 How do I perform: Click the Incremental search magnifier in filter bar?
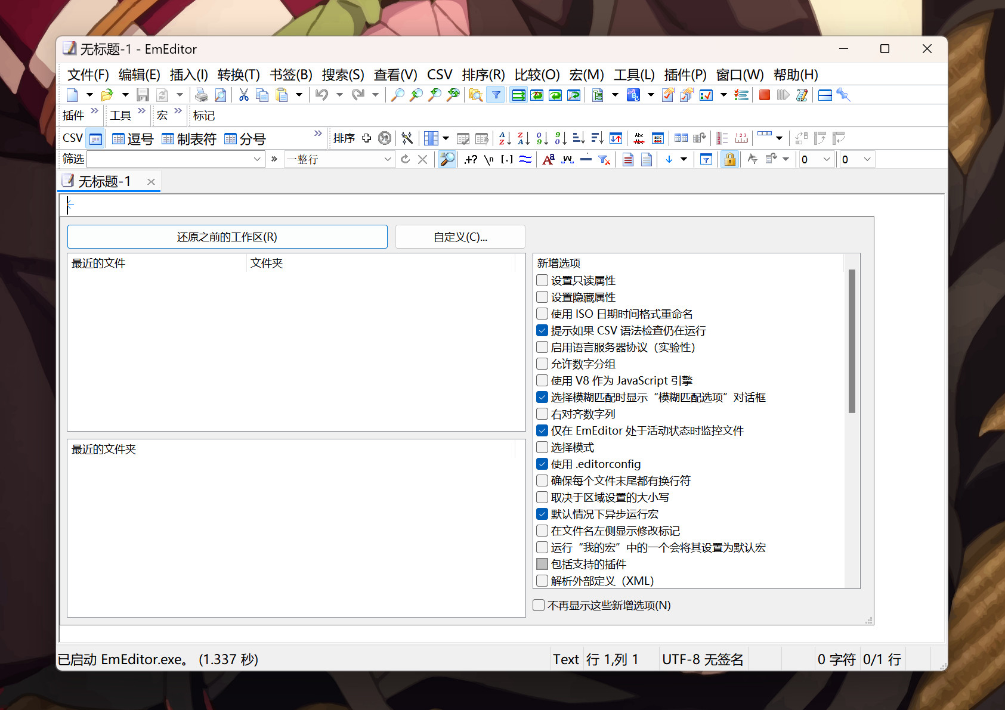447,159
